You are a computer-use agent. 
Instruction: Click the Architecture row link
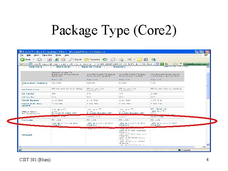click(30, 89)
